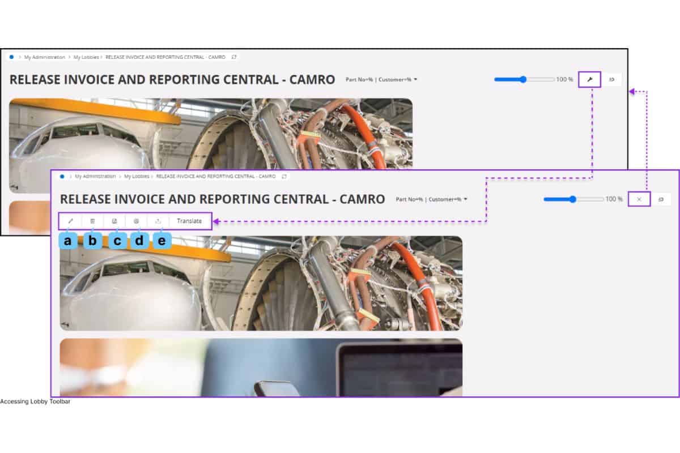Image resolution: width=680 pixels, height=453 pixels.
Task: Expand Part No/Customer dropdown in lower window
Action: click(x=465, y=199)
